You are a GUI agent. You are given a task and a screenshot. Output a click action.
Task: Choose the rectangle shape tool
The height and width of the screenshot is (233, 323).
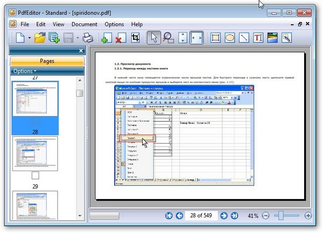tap(216, 38)
